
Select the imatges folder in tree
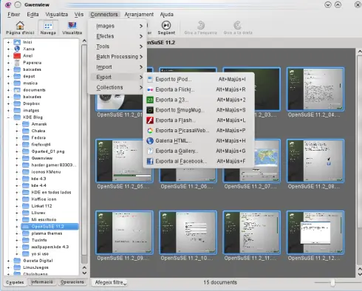31,111
